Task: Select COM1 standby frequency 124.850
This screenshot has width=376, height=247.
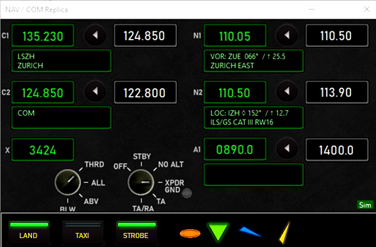Action: pos(145,35)
